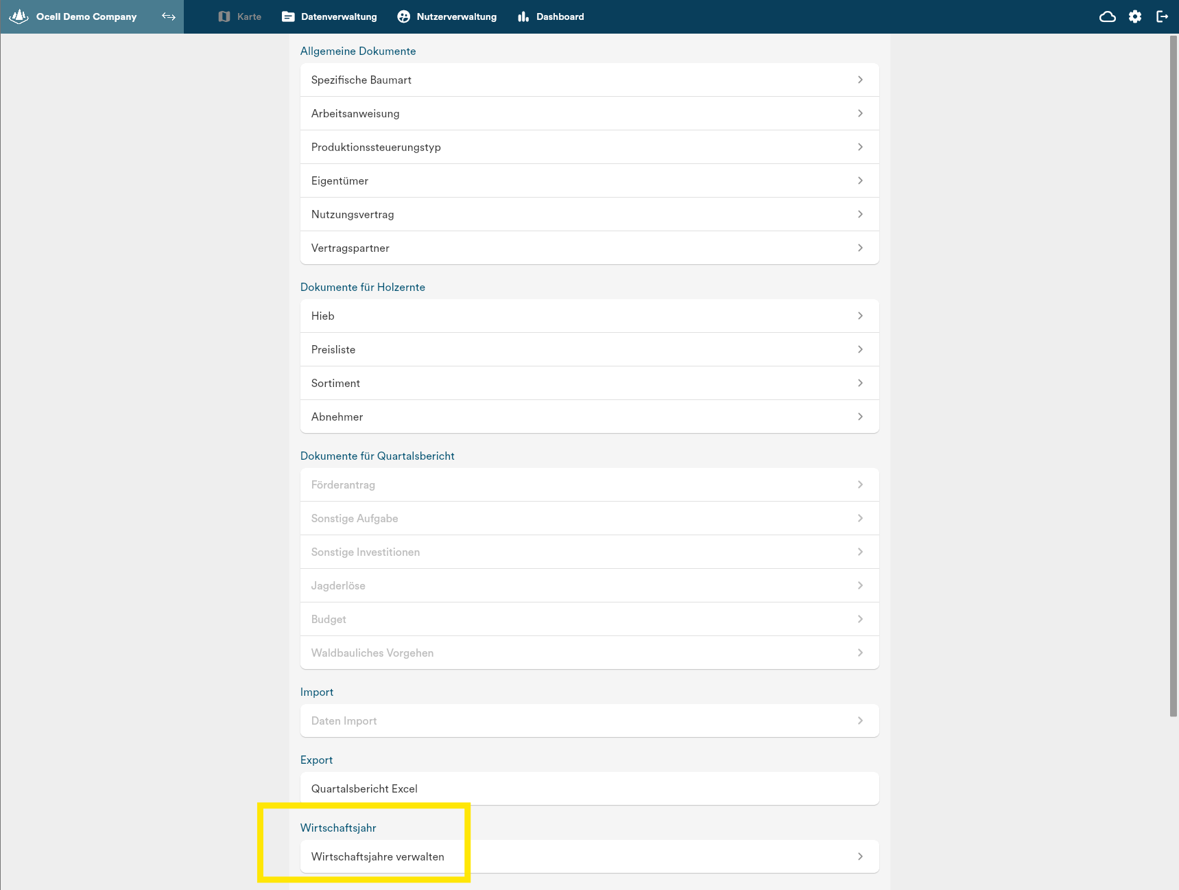The image size is (1179, 890).
Task: Click the Karte map icon
Action: [224, 16]
